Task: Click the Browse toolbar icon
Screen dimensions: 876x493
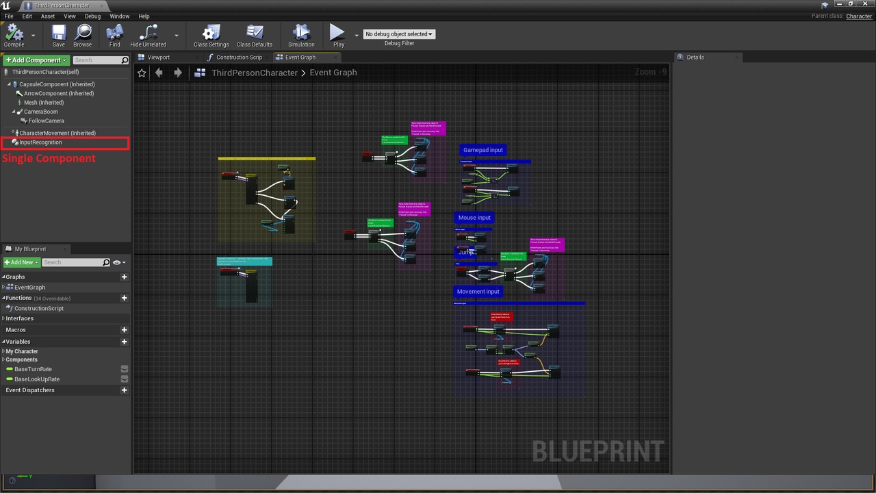Action: [83, 36]
